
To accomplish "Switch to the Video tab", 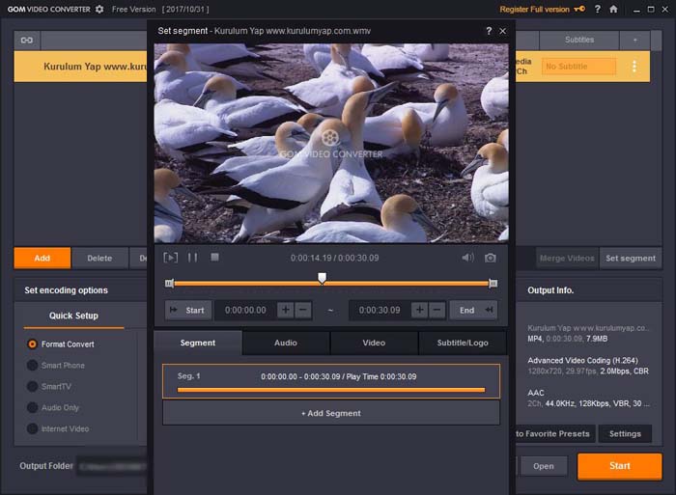I will (374, 343).
